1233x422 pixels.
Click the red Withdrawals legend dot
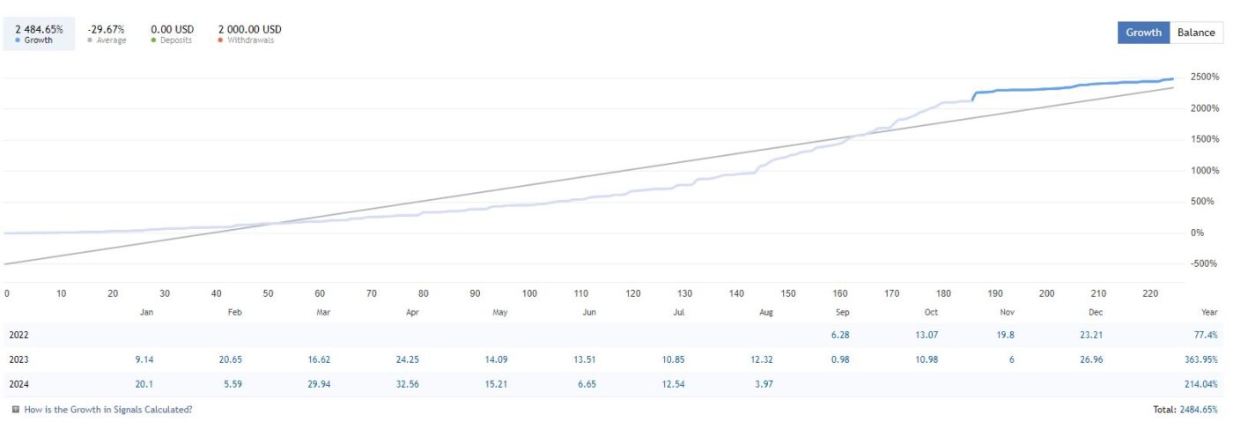220,41
